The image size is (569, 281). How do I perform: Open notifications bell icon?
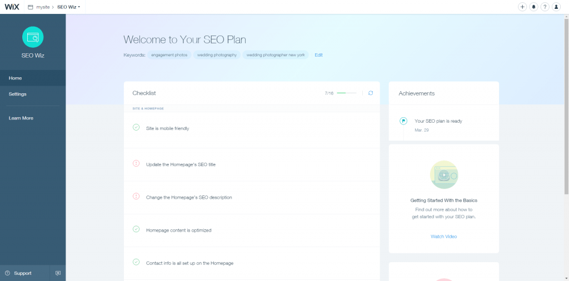(533, 7)
